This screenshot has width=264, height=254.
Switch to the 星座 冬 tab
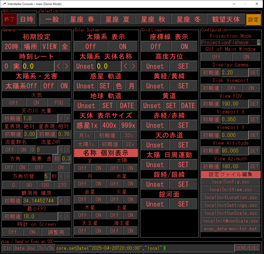188,19
